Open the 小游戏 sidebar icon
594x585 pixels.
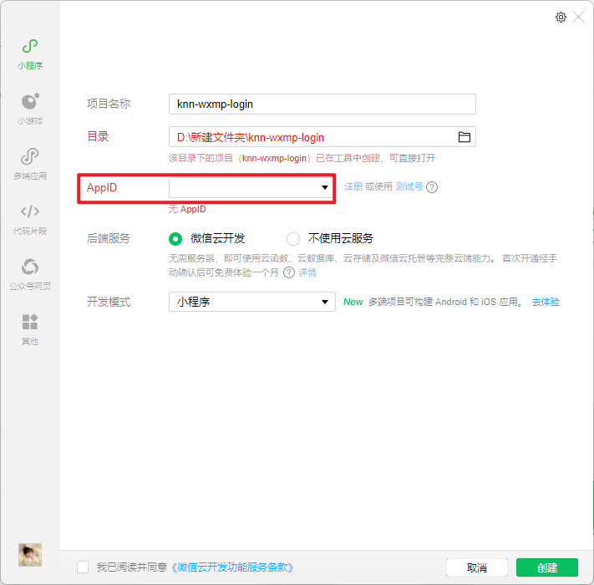[x=30, y=109]
